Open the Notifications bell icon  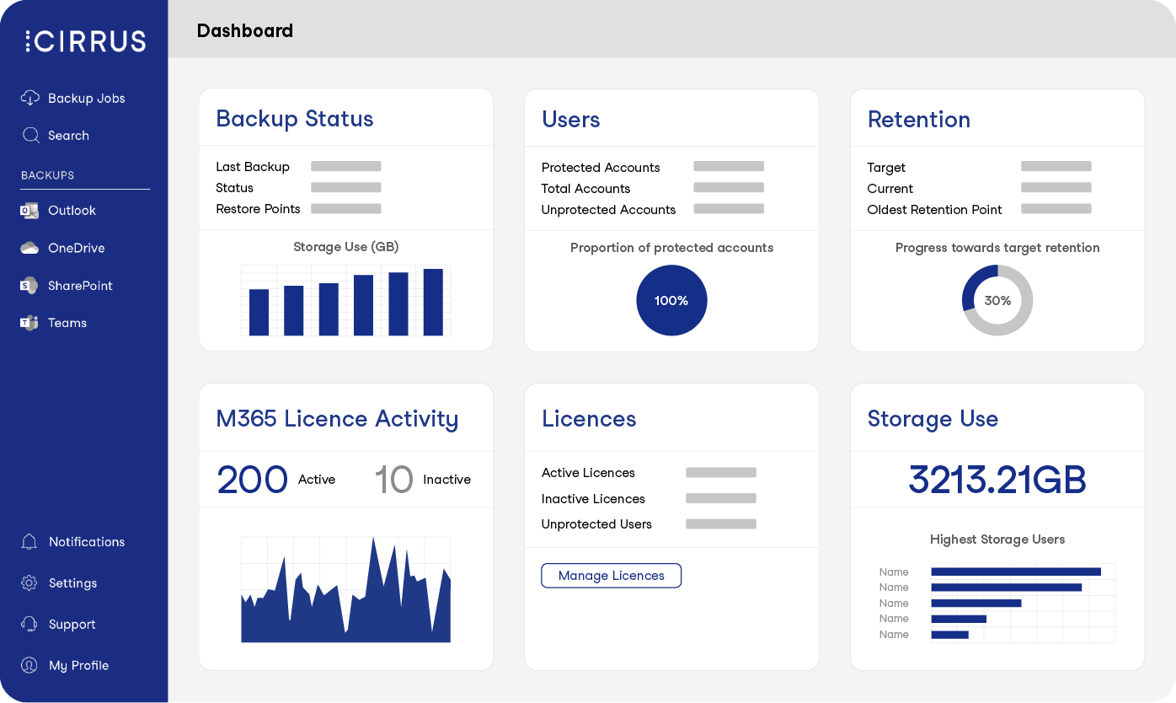pos(29,542)
